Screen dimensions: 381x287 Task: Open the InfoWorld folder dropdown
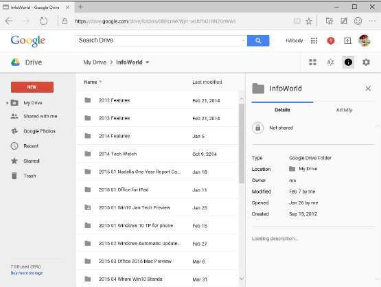[147, 62]
